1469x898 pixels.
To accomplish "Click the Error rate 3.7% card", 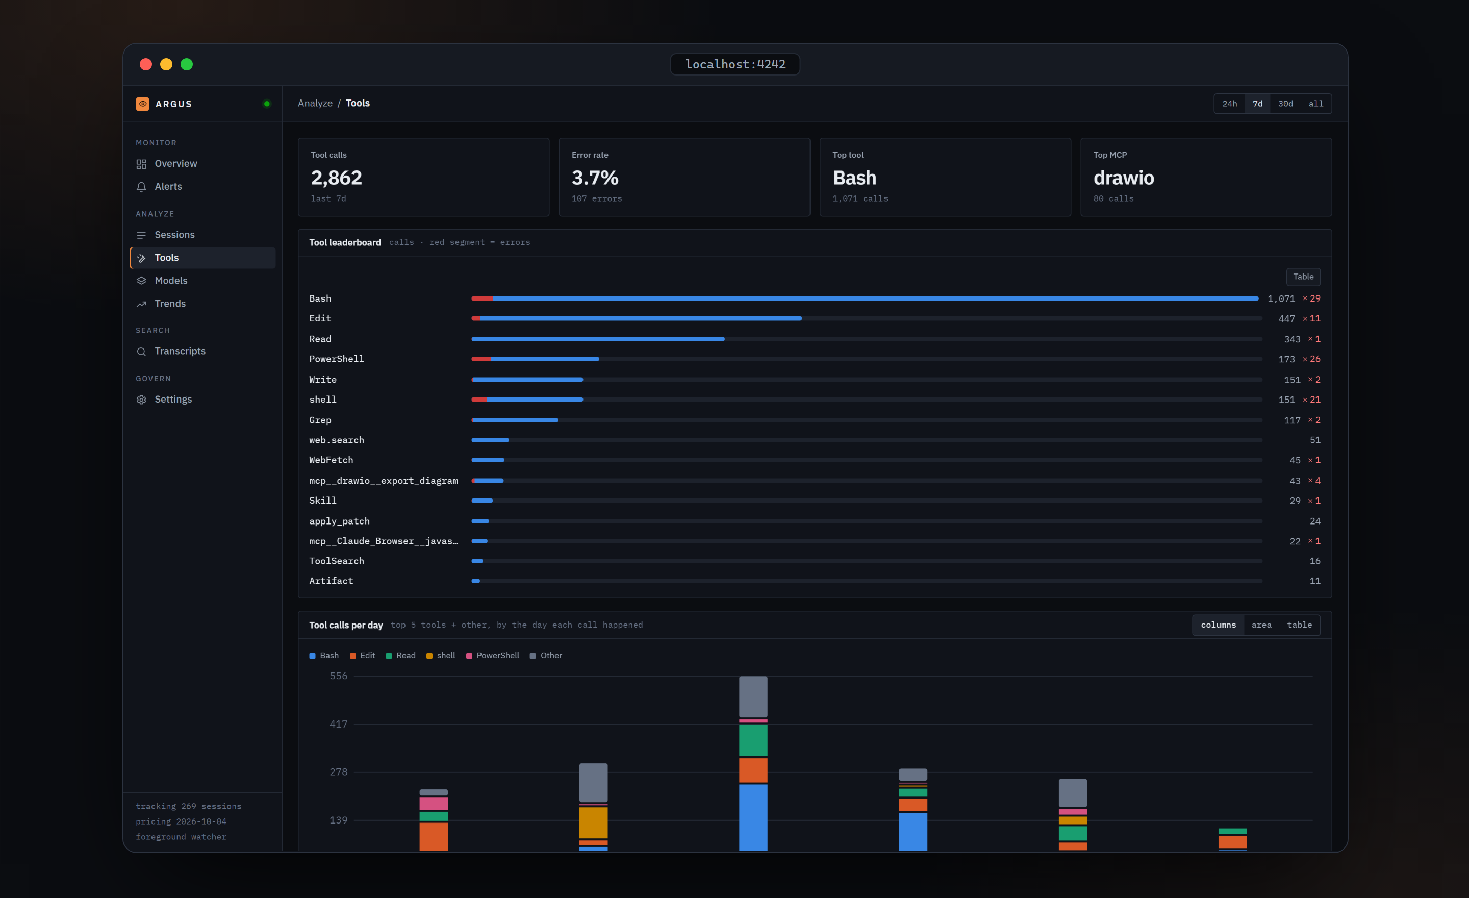I will pyautogui.click(x=684, y=177).
